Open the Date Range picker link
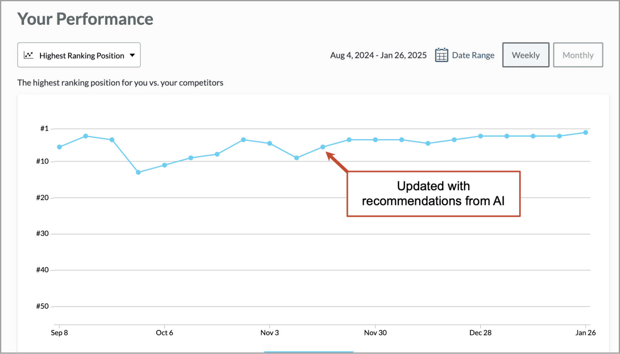Screen dimensions: 620x354 pos(473,55)
